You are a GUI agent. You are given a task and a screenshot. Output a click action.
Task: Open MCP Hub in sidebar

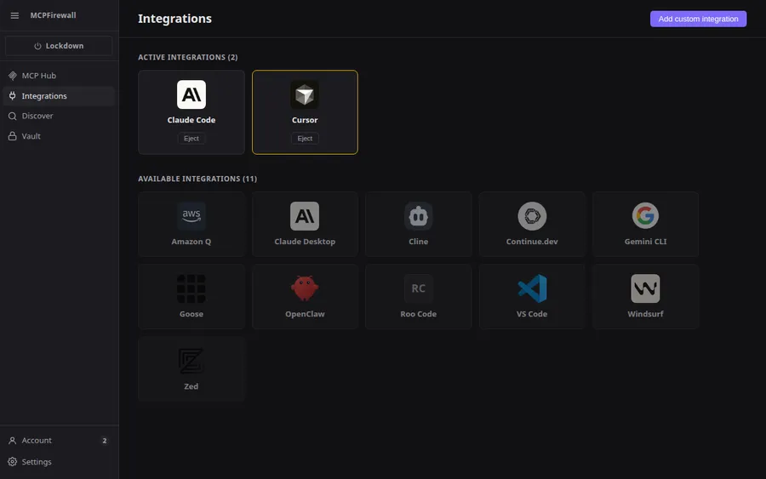(x=59, y=76)
